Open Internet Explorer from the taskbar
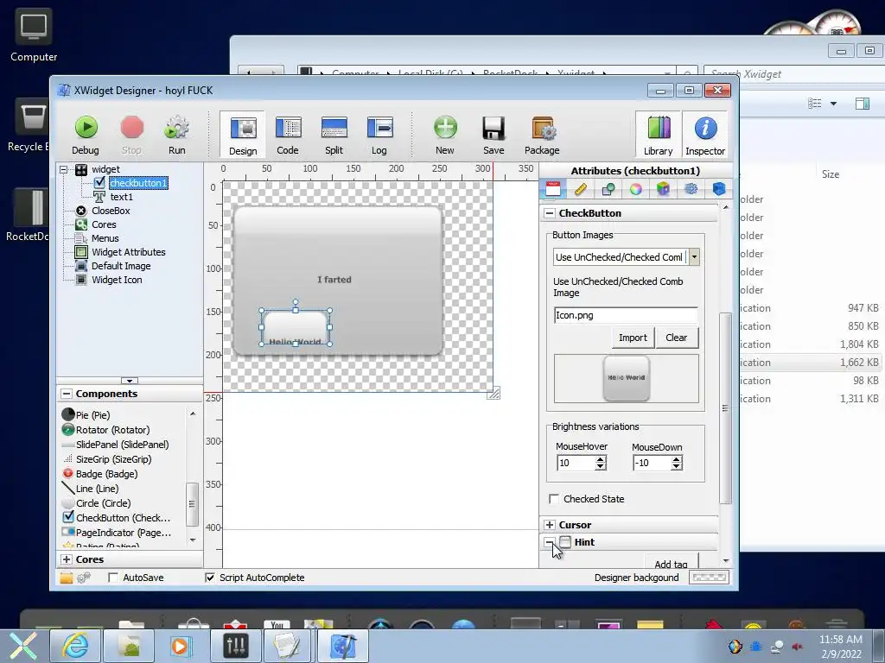Viewport: 885px width, 663px height. [x=73, y=646]
